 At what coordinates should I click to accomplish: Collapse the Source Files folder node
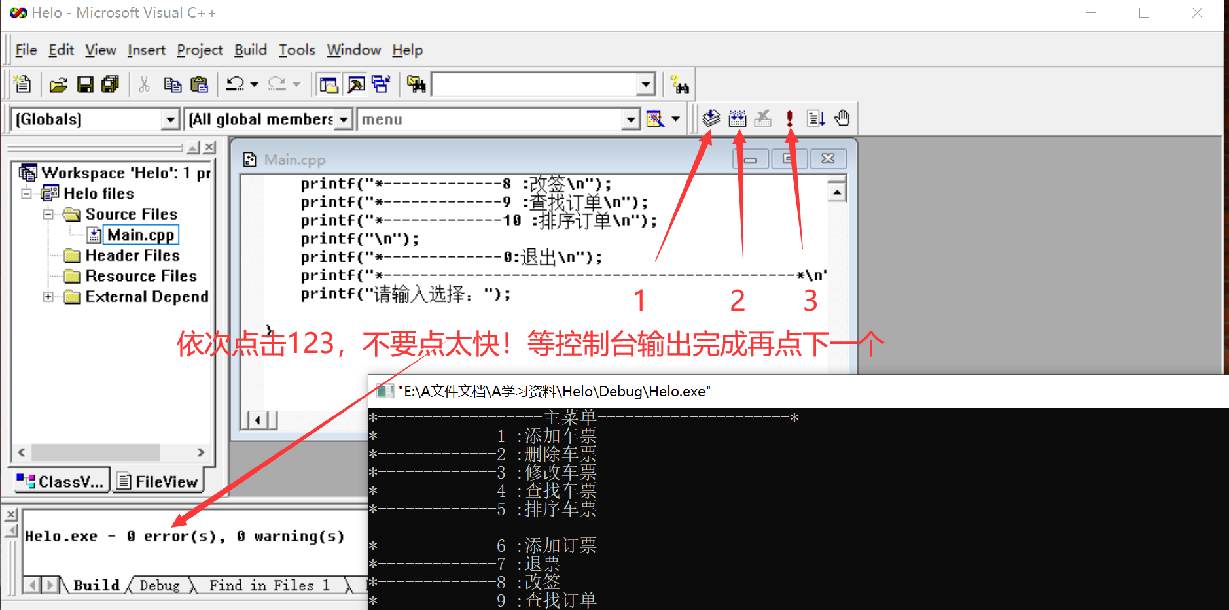click(x=48, y=214)
